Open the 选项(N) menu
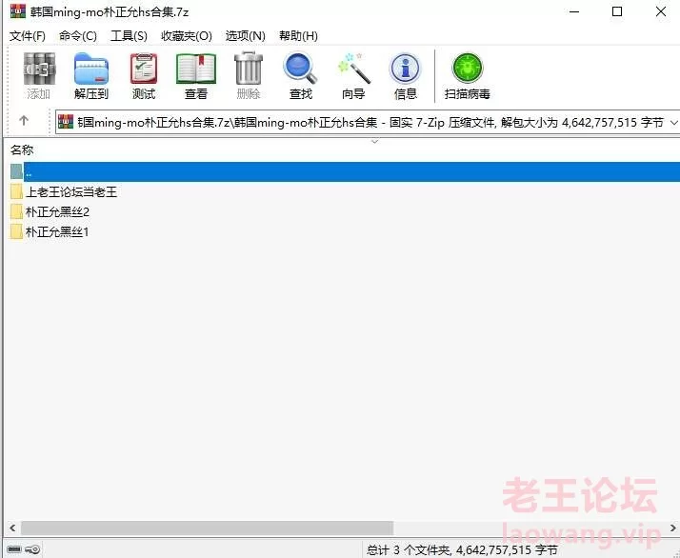 [x=245, y=36]
